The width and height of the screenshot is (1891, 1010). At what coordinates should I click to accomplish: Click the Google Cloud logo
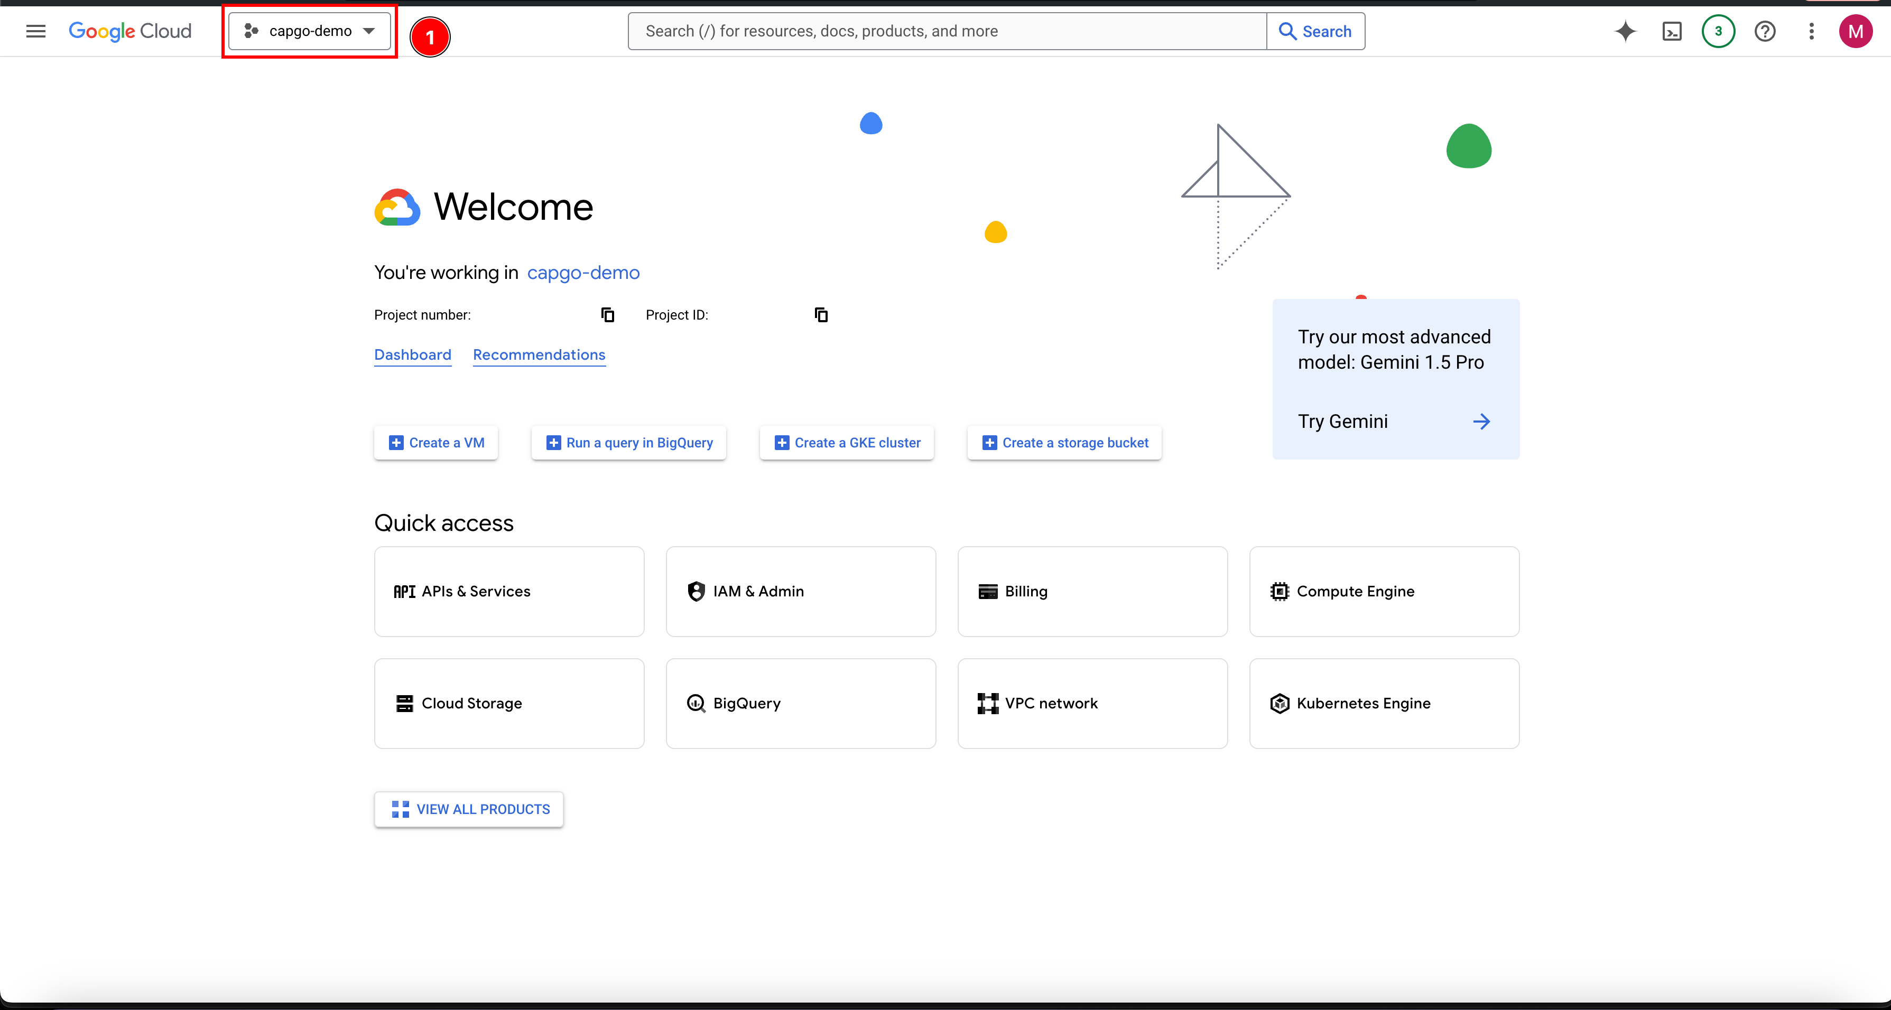[x=130, y=31]
